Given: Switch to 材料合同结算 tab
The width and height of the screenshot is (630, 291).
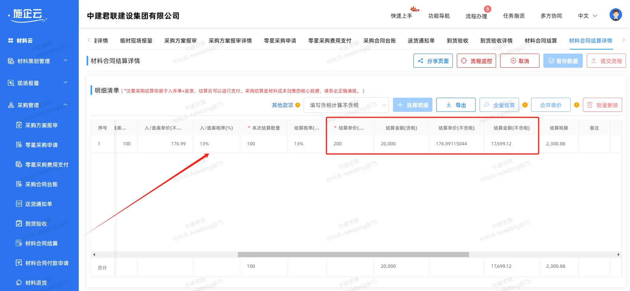Looking at the screenshot, I should [x=541, y=41].
